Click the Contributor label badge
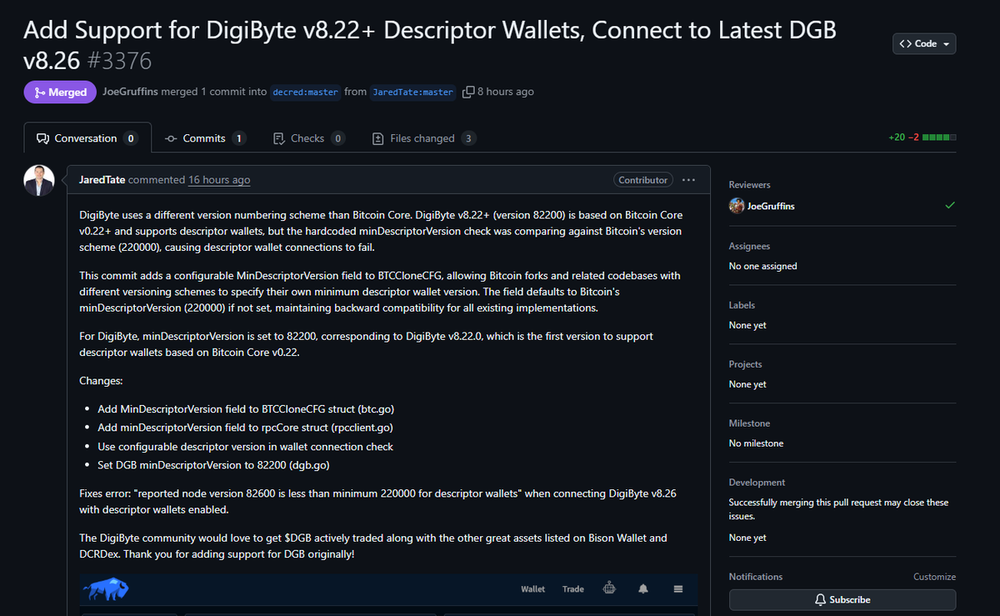 pyautogui.click(x=642, y=180)
